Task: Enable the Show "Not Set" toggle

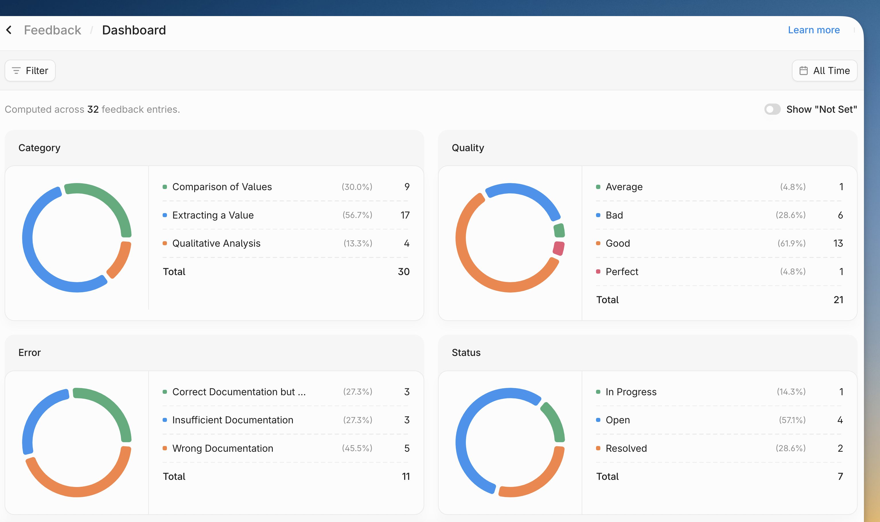Action: pyautogui.click(x=772, y=109)
